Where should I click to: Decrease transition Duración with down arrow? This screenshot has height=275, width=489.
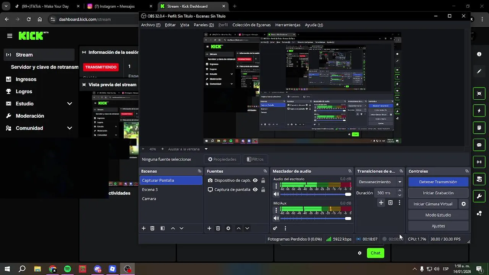(x=400, y=195)
